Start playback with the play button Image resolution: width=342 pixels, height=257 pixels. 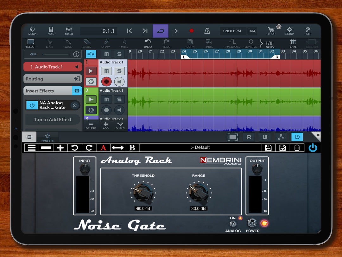pyautogui.click(x=176, y=31)
